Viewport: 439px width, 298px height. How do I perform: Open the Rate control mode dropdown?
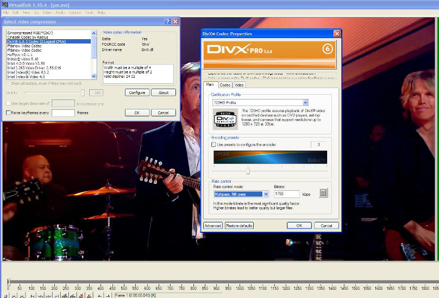point(266,194)
